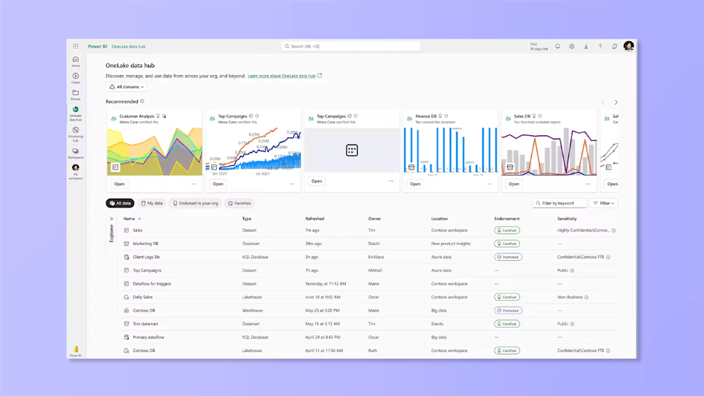Open the Create sidebar item
Screen dimensions: 704x396
(x=75, y=78)
